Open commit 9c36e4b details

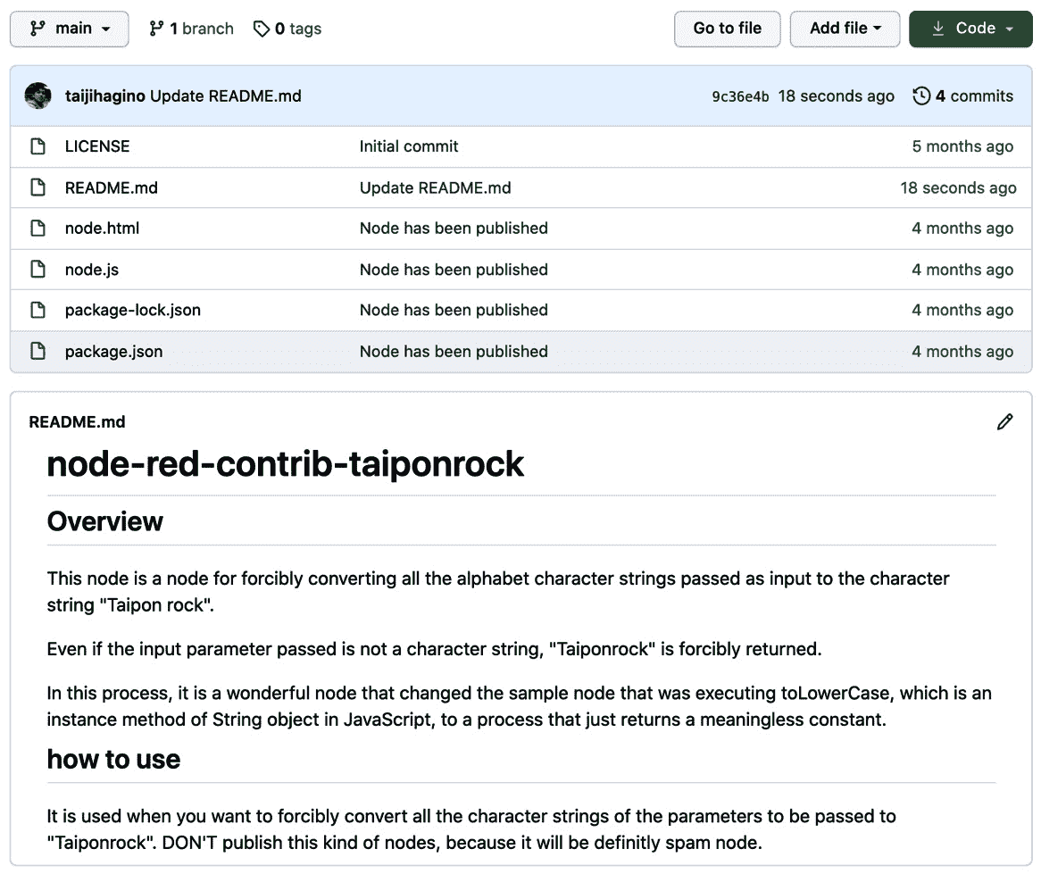741,96
